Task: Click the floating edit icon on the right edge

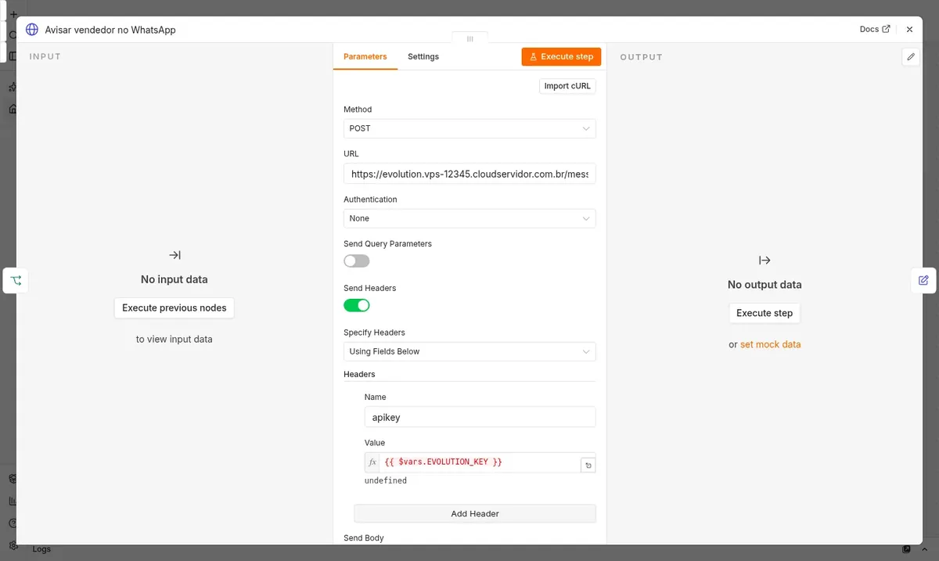Action: point(923,280)
